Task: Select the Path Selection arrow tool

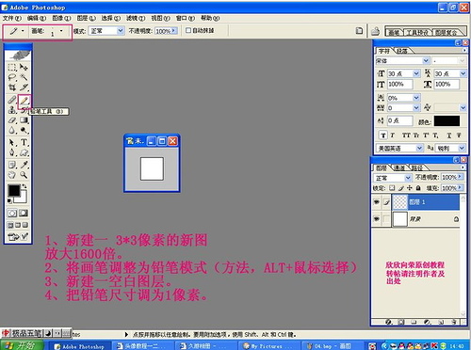Action: point(12,143)
